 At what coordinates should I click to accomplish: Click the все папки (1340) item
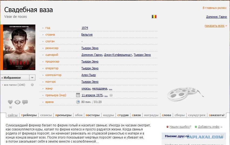(x=15, y=85)
